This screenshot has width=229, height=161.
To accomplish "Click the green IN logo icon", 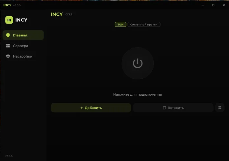I will 9,20.
